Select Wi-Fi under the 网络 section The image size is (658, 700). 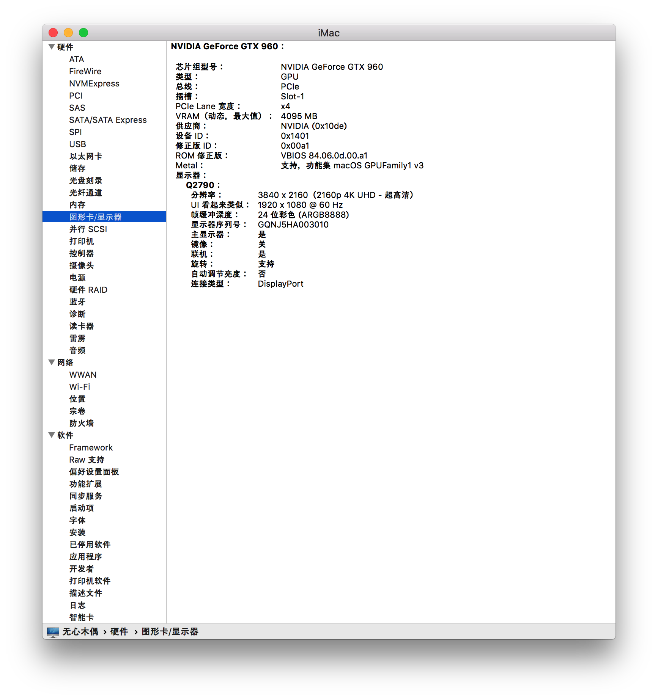(79, 387)
